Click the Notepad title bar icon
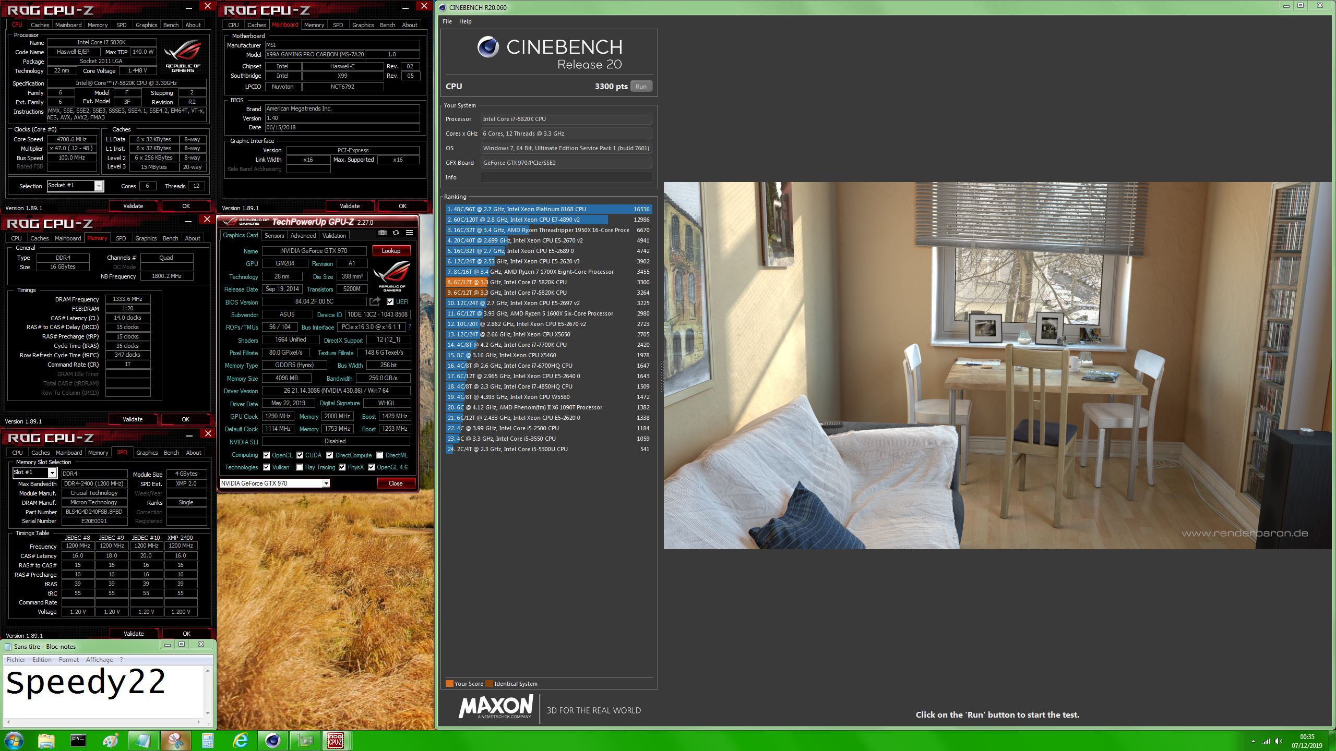The image size is (1336, 751). [x=8, y=646]
